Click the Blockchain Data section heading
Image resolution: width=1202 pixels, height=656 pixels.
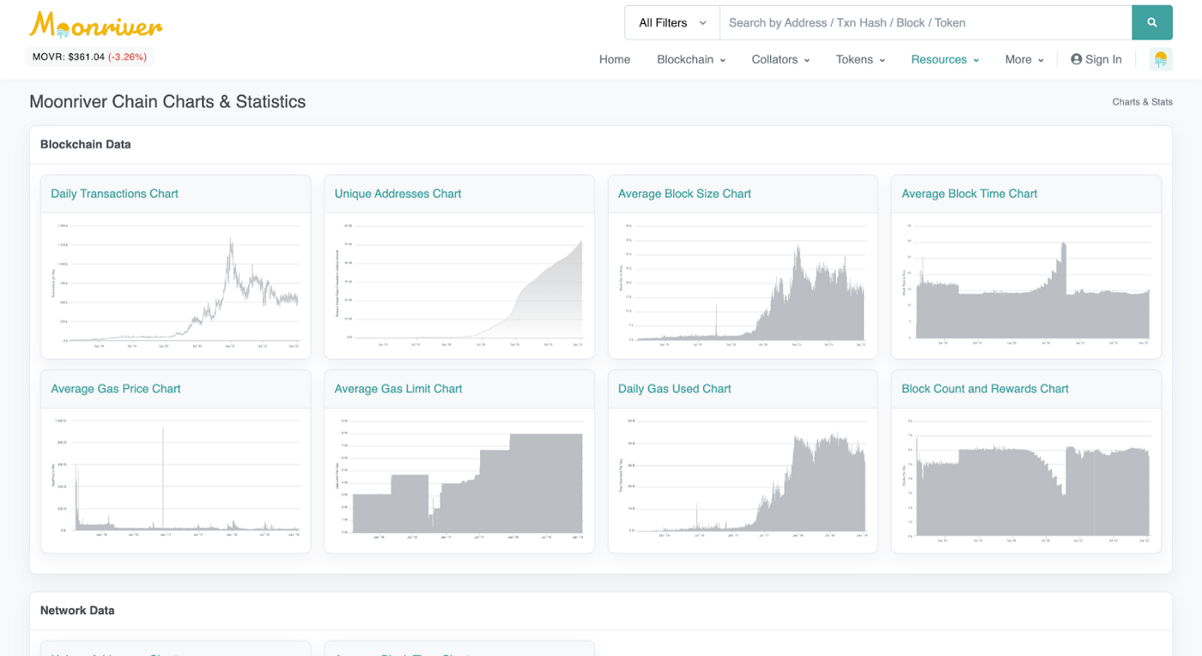[86, 144]
